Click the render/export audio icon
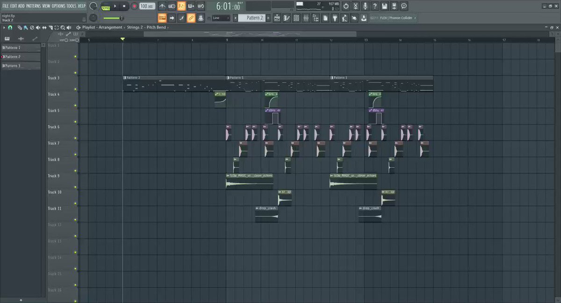The image size is (561, 303). (x=394, y=6)
